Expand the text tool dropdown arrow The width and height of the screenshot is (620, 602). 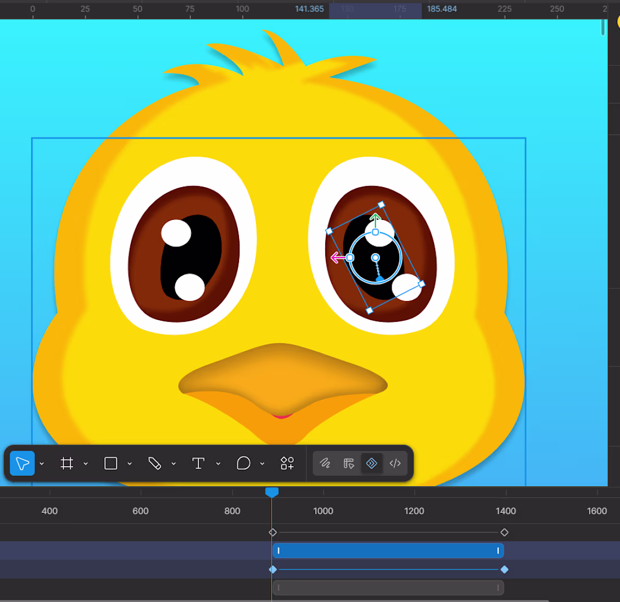pyautogui.click(x=218, y=463)
